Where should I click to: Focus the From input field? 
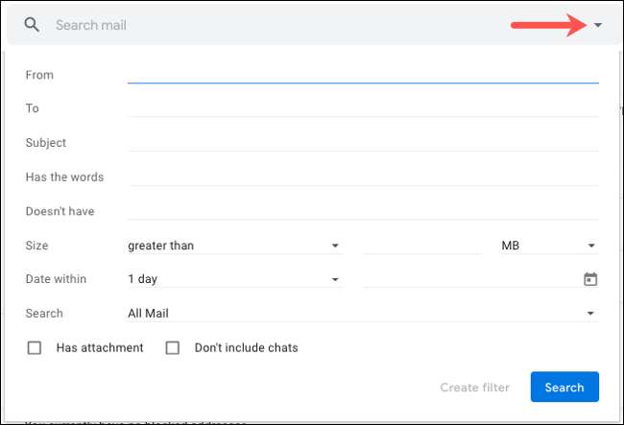[363, 75]
